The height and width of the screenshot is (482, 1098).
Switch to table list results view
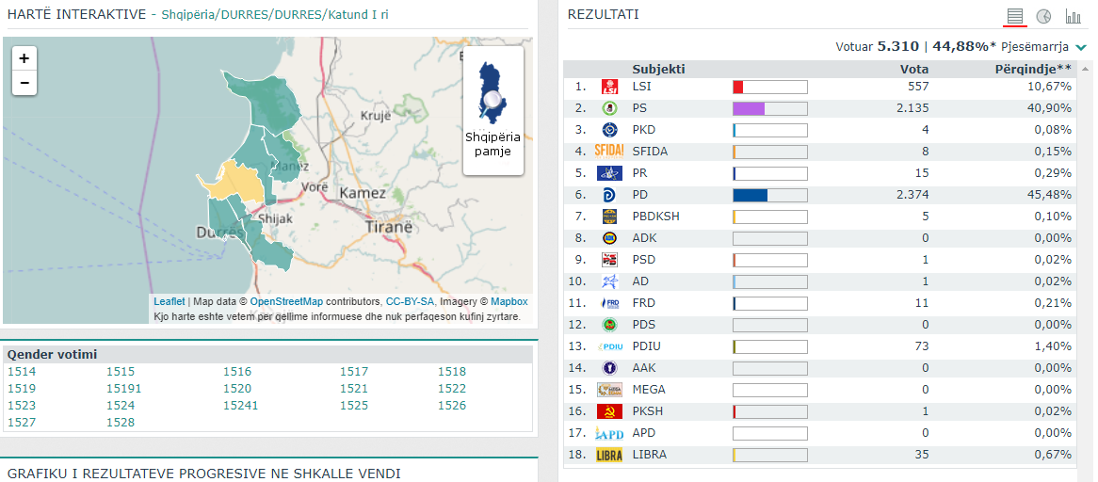[1014, 17]
